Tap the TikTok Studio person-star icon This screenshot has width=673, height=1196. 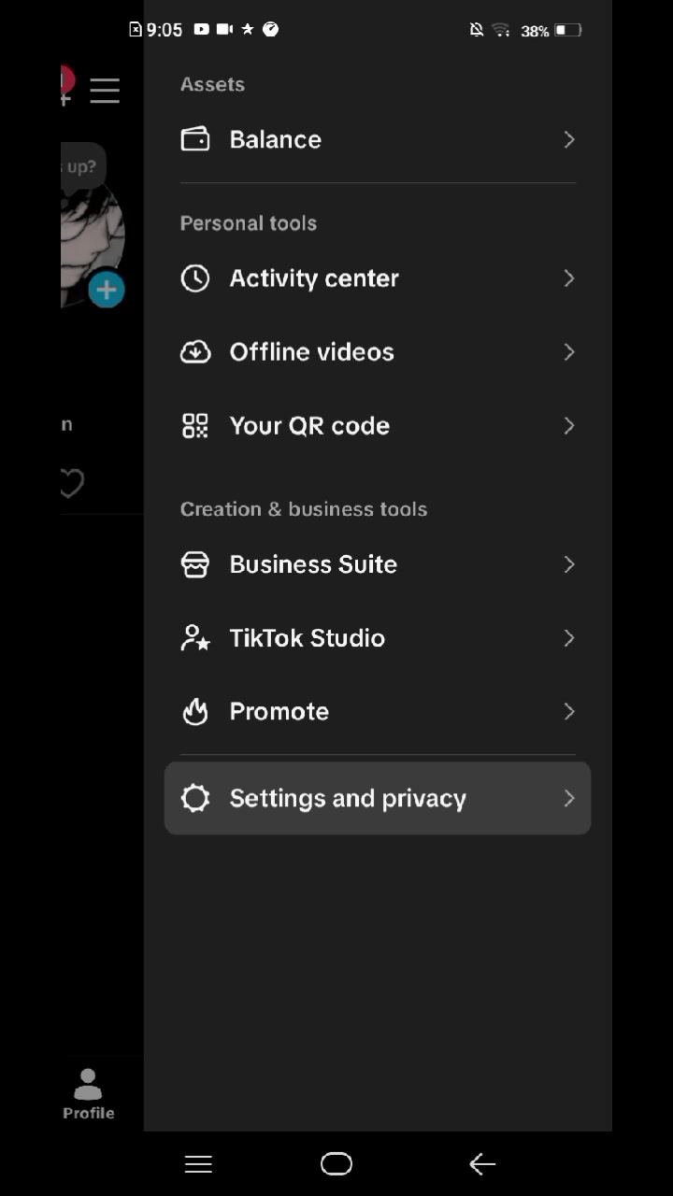click(195, 638)
